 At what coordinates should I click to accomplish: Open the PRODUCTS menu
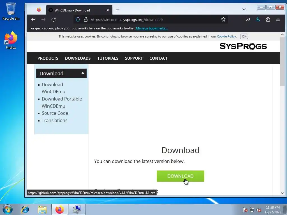coord(48,58)
